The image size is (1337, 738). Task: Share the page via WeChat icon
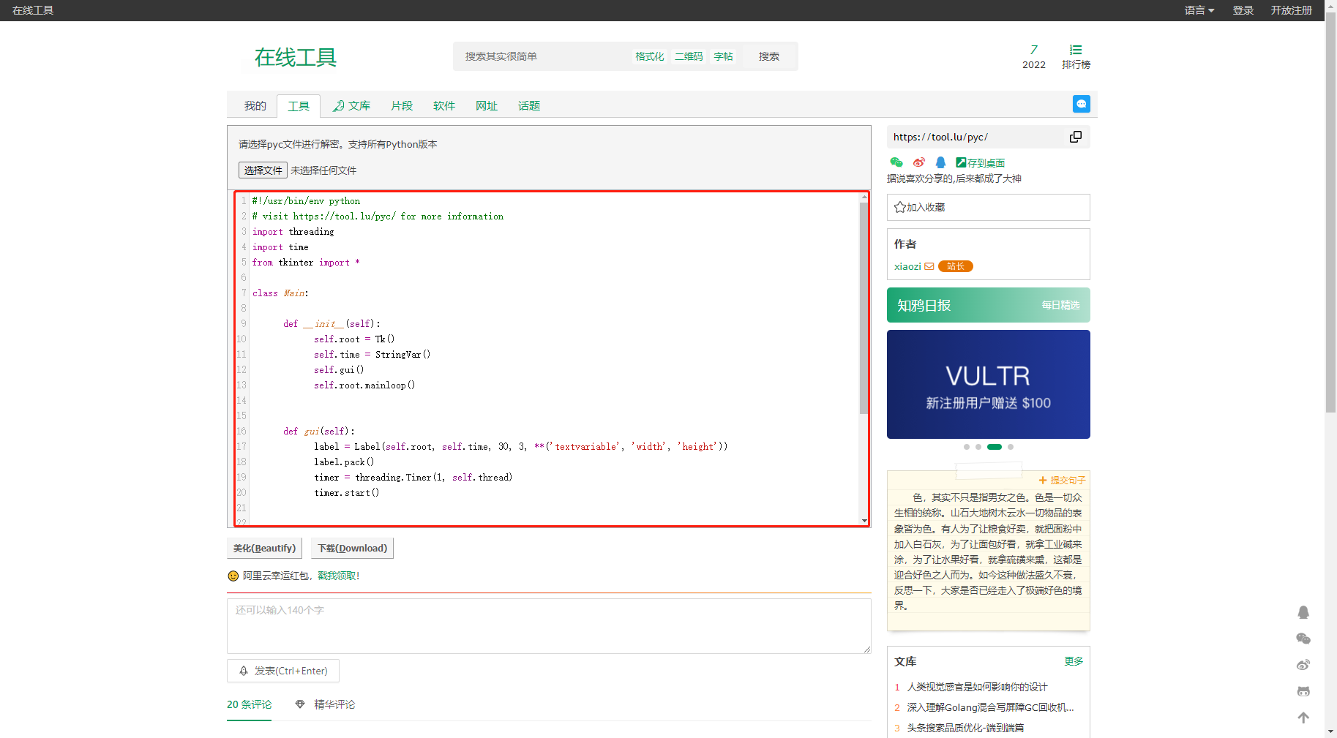tap(896, 162)
